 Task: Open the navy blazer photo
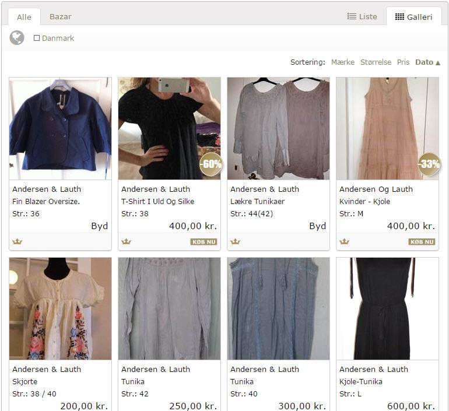point(61,128)
